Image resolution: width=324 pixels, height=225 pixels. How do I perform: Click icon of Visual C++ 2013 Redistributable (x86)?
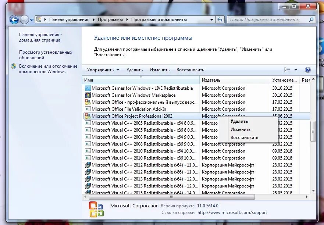pos(88,186)
